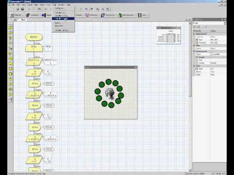Click the topmost green LED in the ring
234x175 pixels.
click(x=108, y=82)
